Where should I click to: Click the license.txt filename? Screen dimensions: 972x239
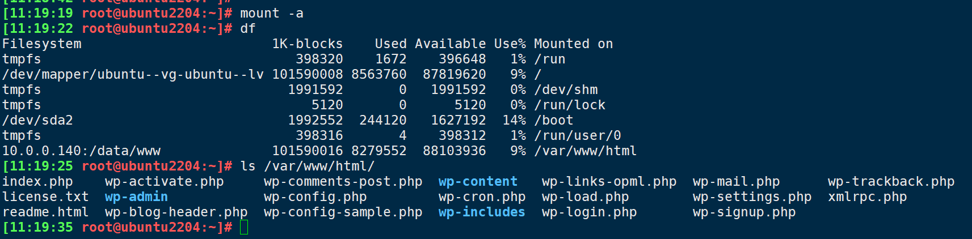[45, 197]
